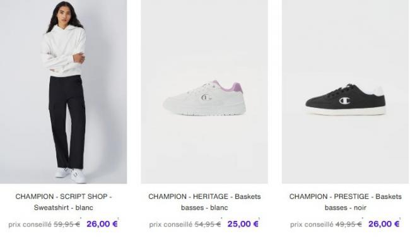410x243 pixels.
Task: Click the Champion C logo on black sneaker
Action: [344, 100]
